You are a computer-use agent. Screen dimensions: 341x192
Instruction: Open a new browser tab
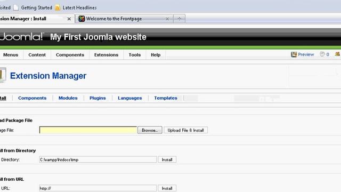point(180,19)
